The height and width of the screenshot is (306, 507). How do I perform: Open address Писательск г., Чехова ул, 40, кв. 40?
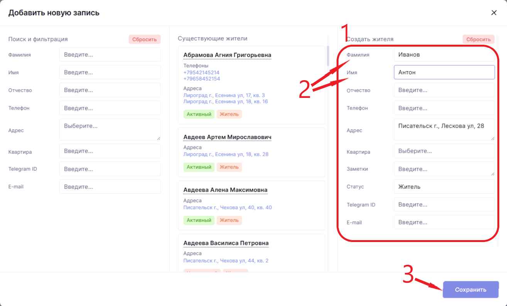click(227, 207)
